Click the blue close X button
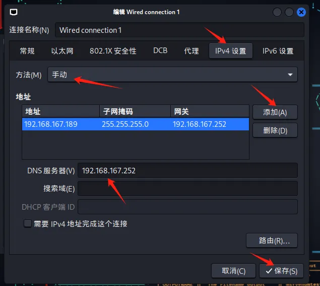Screen dimensions: 320x286 [301, 12]
